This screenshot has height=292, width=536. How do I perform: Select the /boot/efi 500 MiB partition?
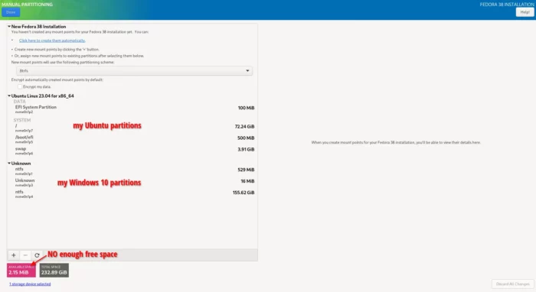(134, 139)
